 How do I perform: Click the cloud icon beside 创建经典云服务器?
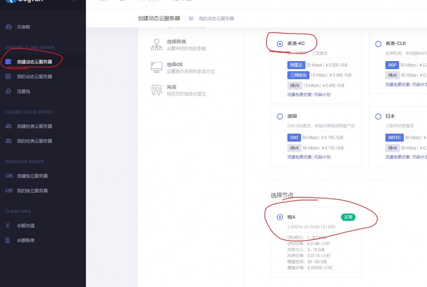(x=9, y=126)
